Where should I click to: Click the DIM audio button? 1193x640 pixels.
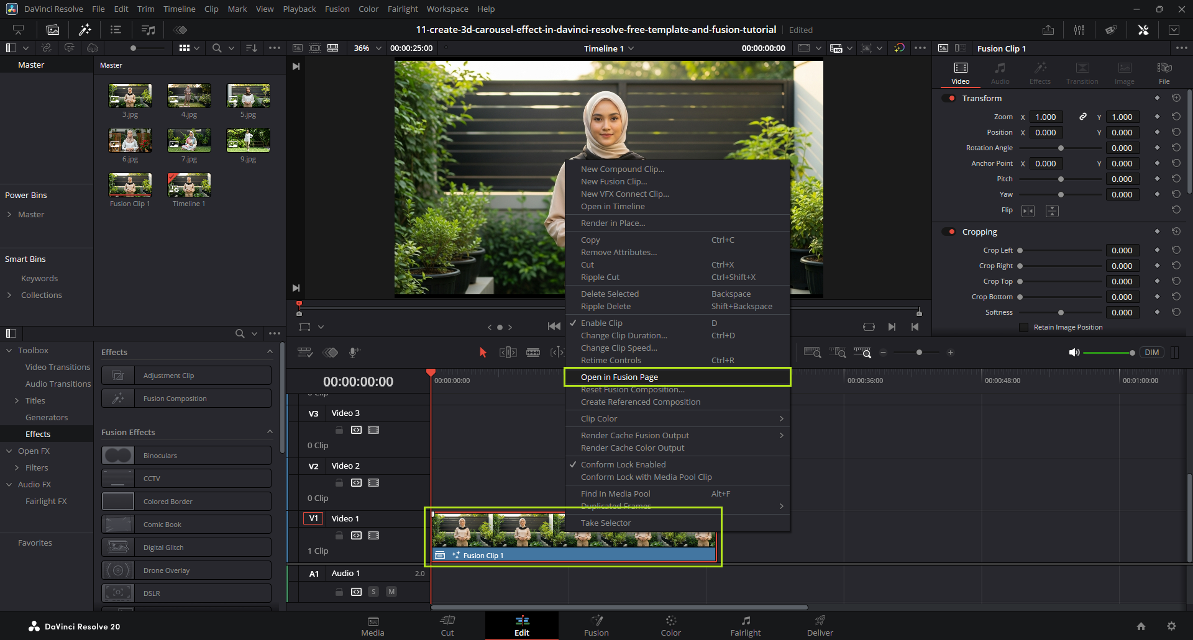[1151, 353]
